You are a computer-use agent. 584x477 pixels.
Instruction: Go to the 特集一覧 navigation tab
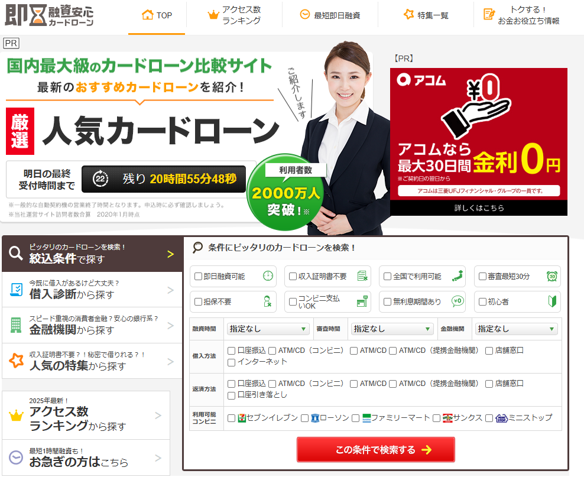[x=426, y=15]
